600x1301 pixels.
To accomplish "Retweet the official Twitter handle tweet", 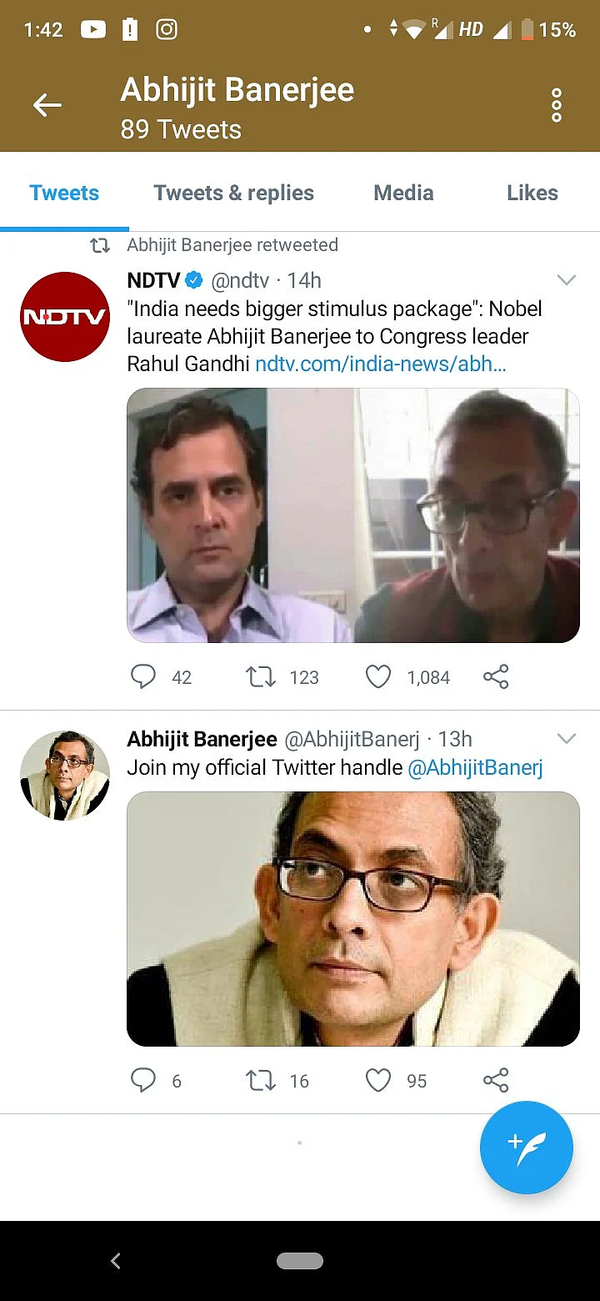I will point(261,1080).
